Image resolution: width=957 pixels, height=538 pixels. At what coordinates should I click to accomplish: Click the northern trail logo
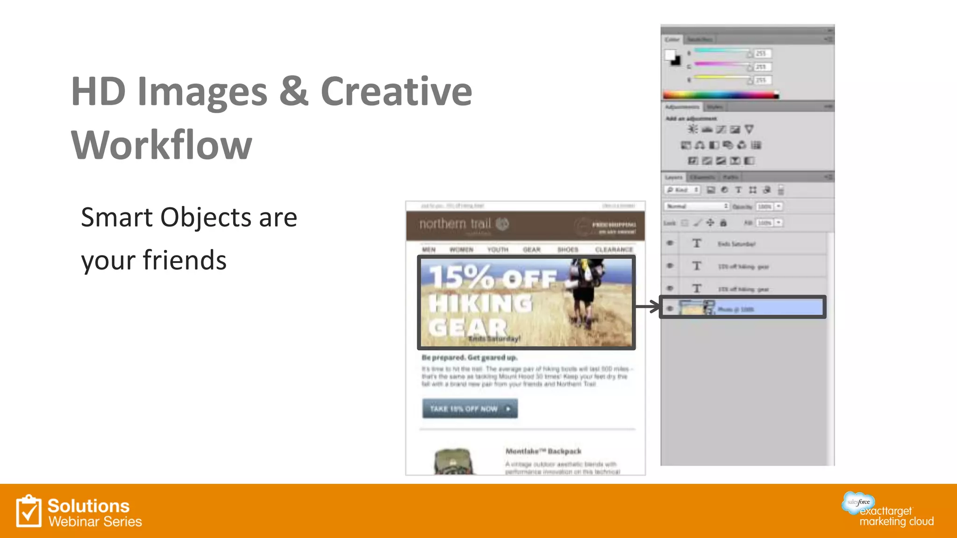click(x=464, y=224)
